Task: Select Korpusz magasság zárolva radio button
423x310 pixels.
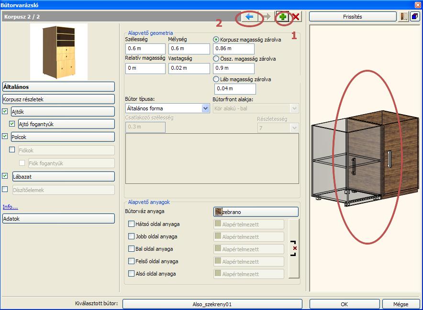Action: point(216,40)
